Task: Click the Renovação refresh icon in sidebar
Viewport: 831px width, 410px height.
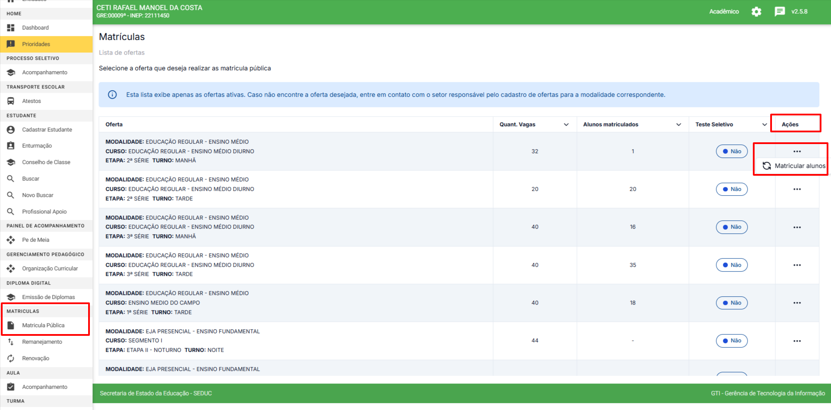Action: point(11,358)
